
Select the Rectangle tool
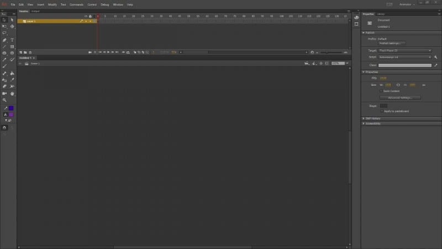[x=12, y=46]
